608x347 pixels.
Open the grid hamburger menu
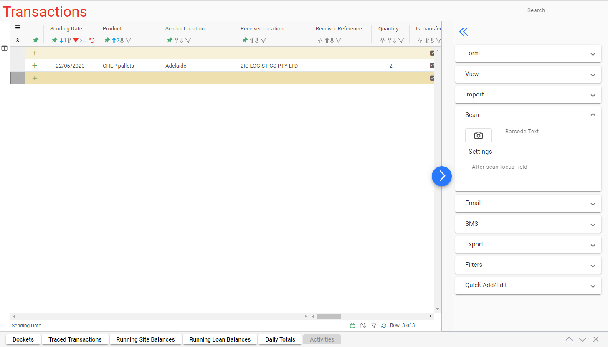click(x=18, y=28)
